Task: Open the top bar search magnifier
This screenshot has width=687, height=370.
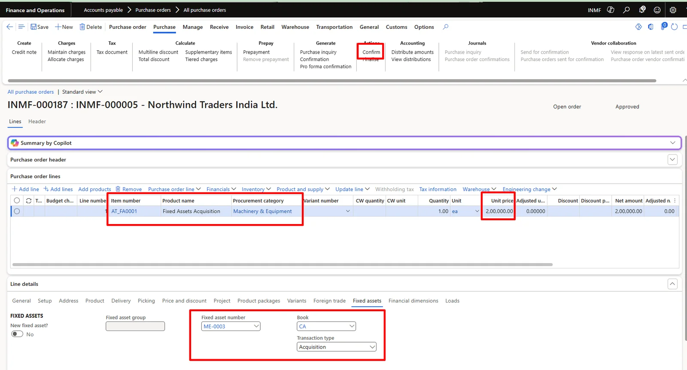Action: (x=626, y=10)
